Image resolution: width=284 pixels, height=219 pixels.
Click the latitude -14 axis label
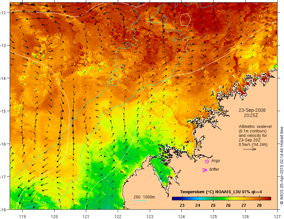pyautogui.click(x=4, y=78)
